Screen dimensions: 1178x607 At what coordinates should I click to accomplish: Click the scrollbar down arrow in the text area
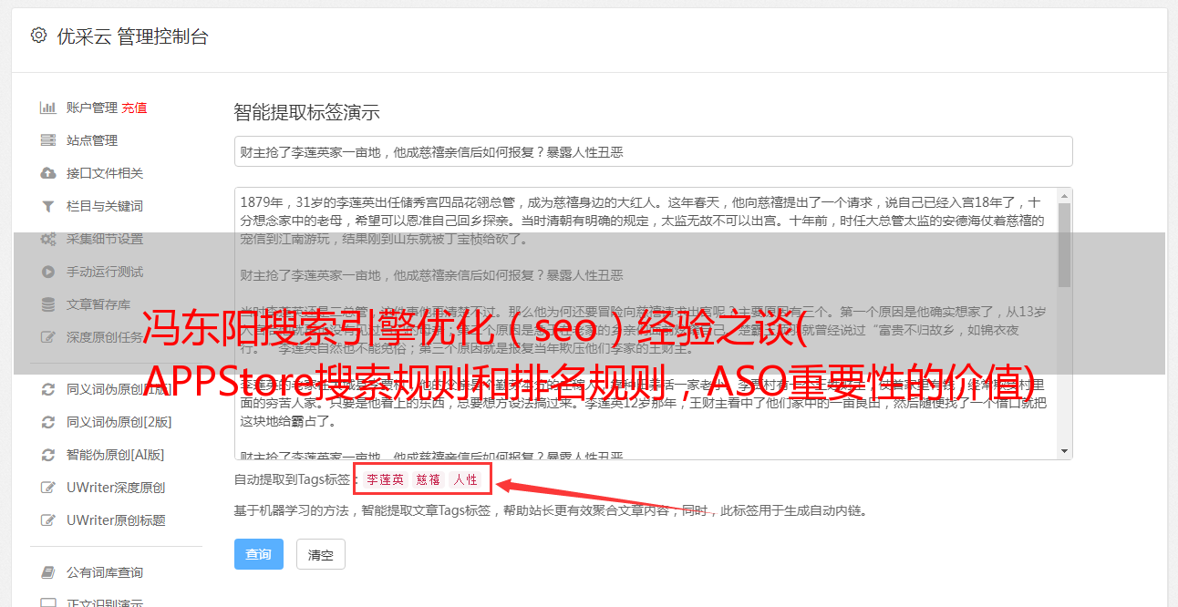coord(1064,450)
